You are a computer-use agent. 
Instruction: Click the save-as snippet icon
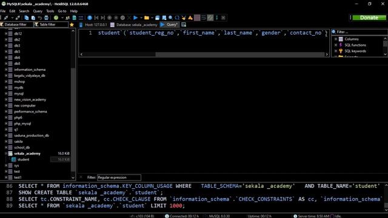[164, 18]
